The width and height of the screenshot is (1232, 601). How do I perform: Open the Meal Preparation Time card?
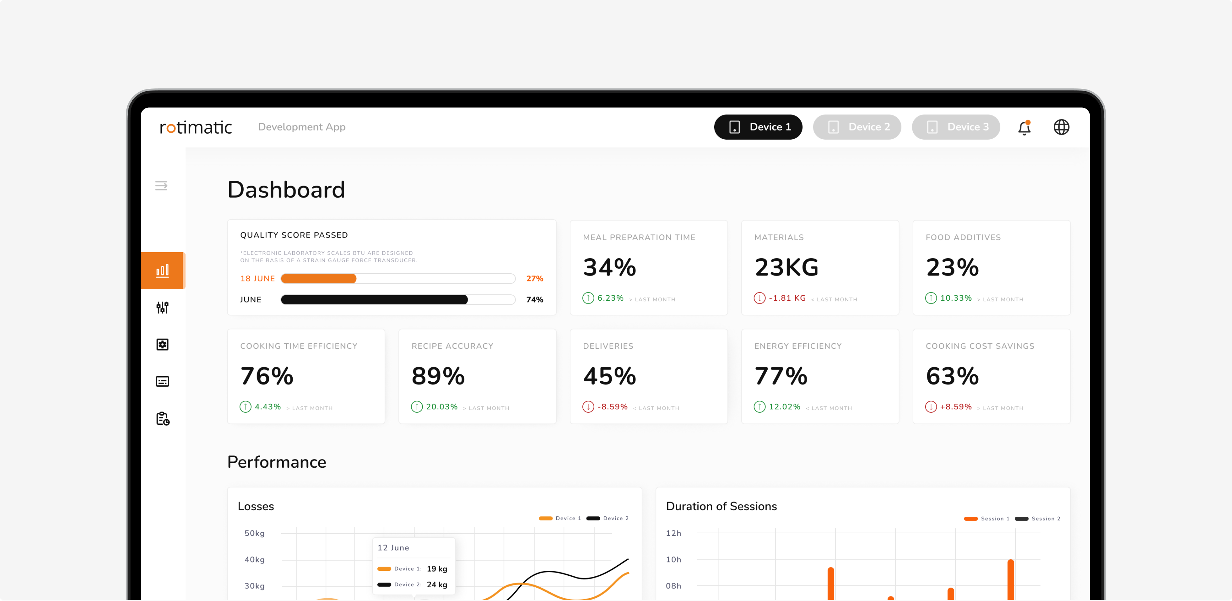649,268
